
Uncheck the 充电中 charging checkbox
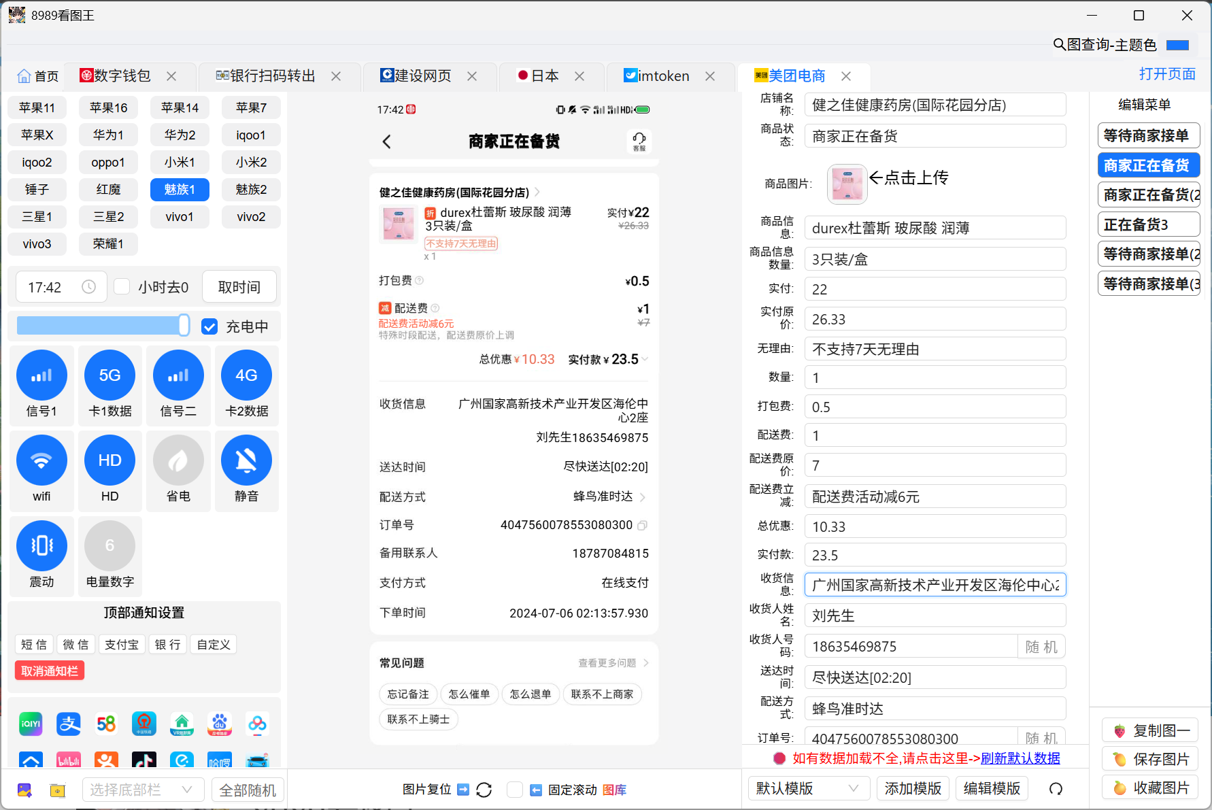[209, 326]
